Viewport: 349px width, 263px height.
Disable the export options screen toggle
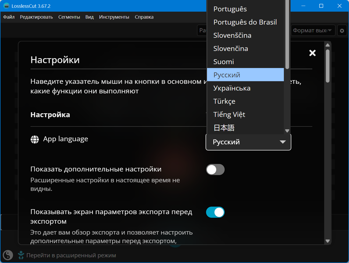tap(215, 212)
